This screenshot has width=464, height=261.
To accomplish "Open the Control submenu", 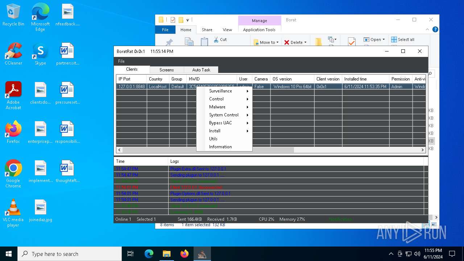I will 224,99.
